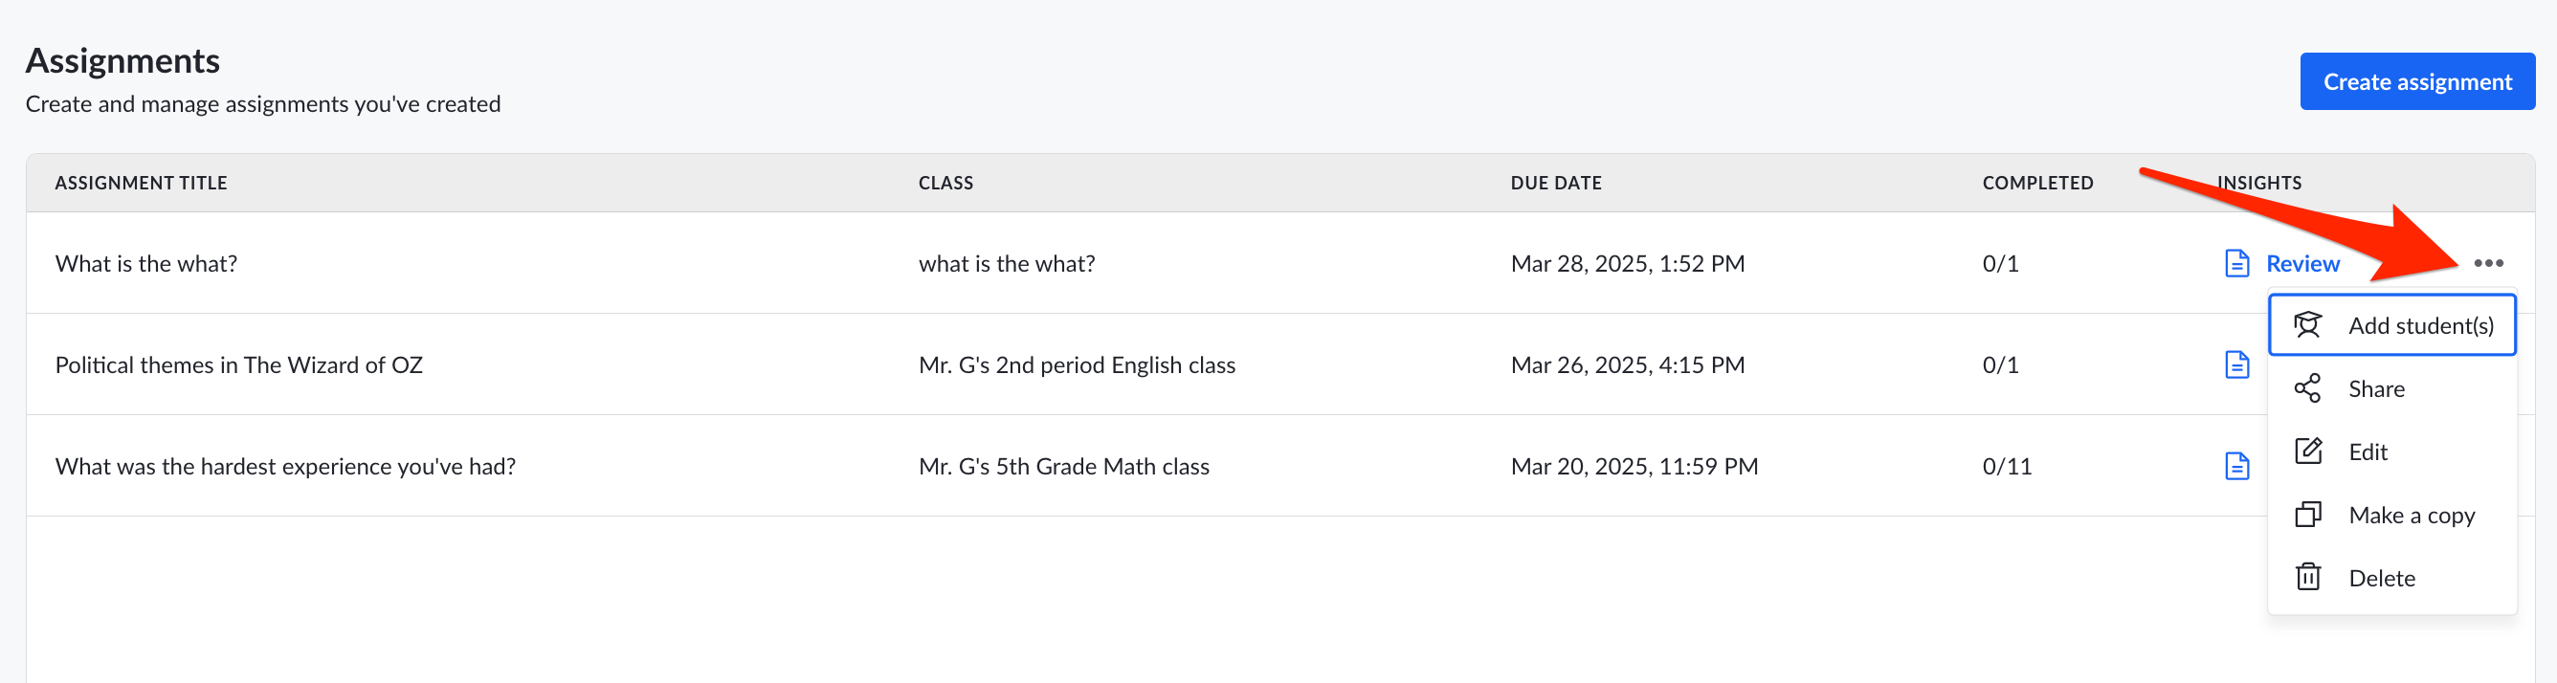The image size is (2557, 683).
Task: Click insights document icon for hardest experience row
Action: click(x=2236, y=466)
